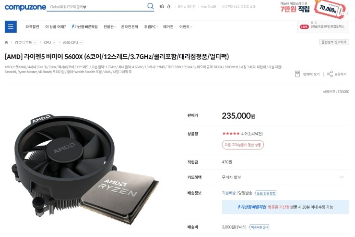Click the headphone icon beside search bar
The image size is (355, 237).
[x=161, y=6]
